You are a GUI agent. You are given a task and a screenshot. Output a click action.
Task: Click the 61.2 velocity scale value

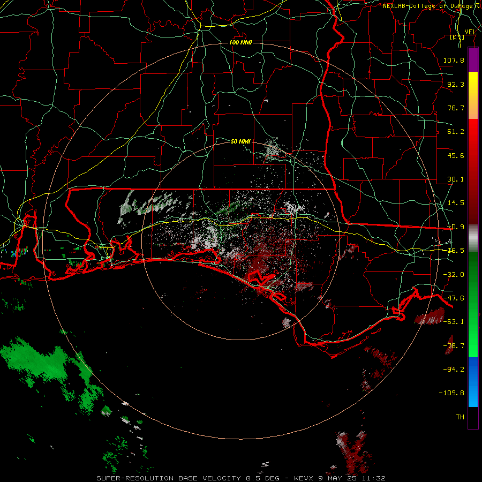pos(456,132)
